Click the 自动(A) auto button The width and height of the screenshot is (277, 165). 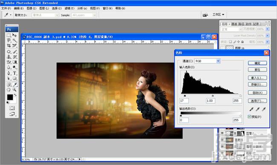tap(257, 93)
